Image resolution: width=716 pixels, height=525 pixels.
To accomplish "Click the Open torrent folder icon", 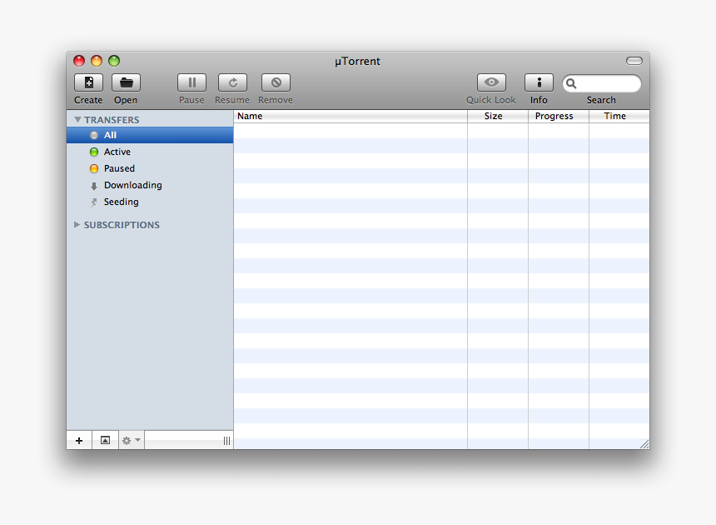I will (126, 82).
